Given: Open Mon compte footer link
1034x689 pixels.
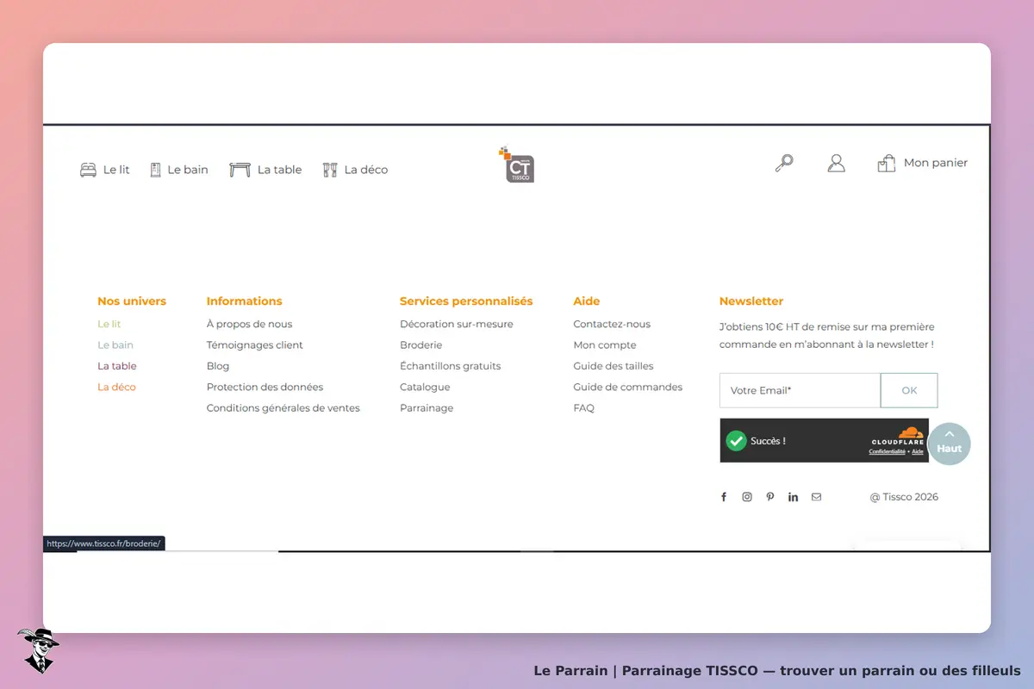Looking at the screenshot, I should click(x=605, y=344).
